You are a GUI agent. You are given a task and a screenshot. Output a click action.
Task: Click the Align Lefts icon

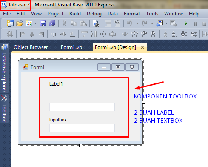click(x=22, y=34)
